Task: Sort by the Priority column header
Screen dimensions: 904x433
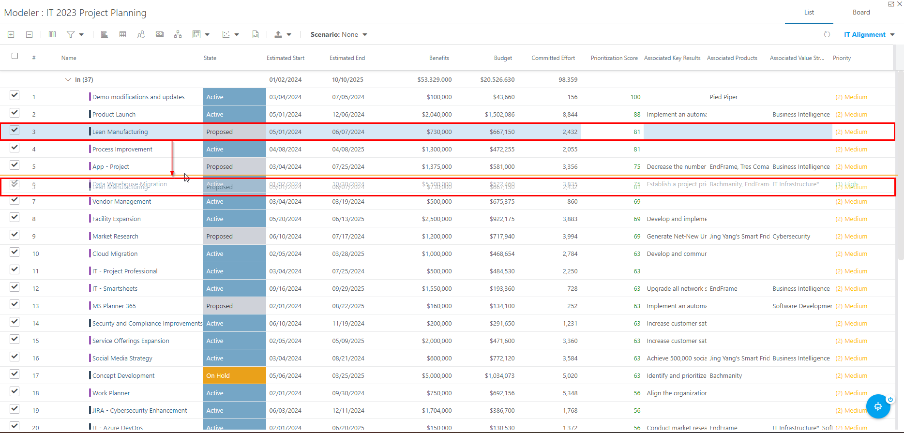Action: pos(842,58)
